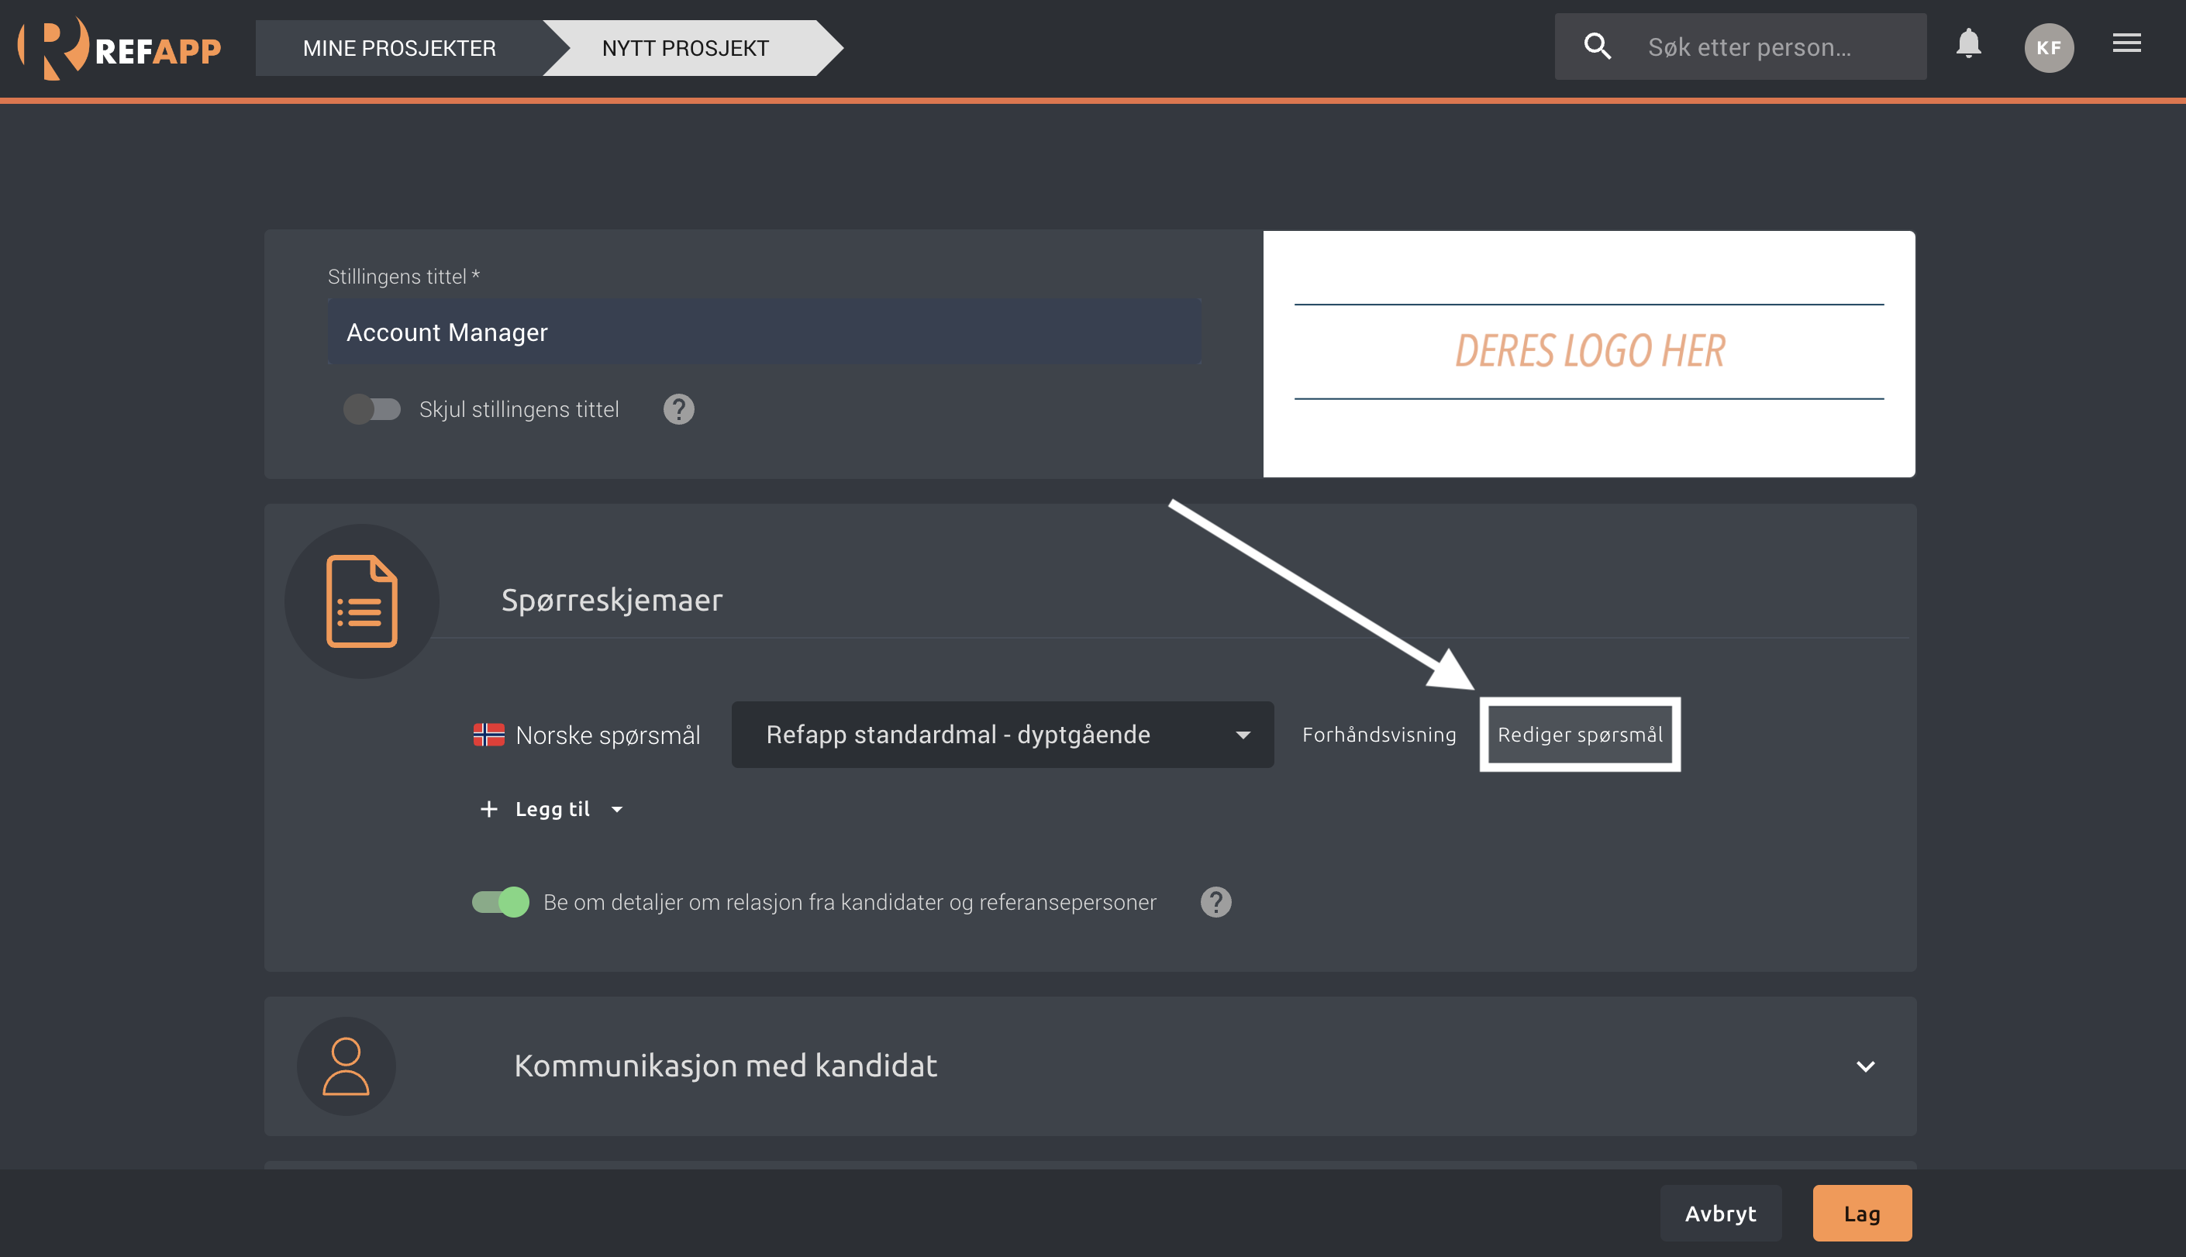Click help icon beside Skjul stillingens tittel
Screen dimensions: 2186x1257
[x=678, y=409]
